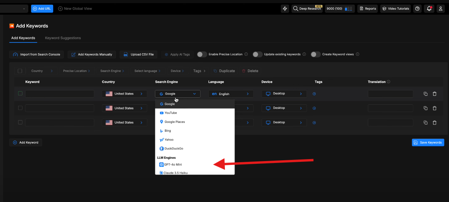Viewport: 449px width, 202px height.
Task: Click Duplicate in the bulk toolbar
Action: pos(224,71)
